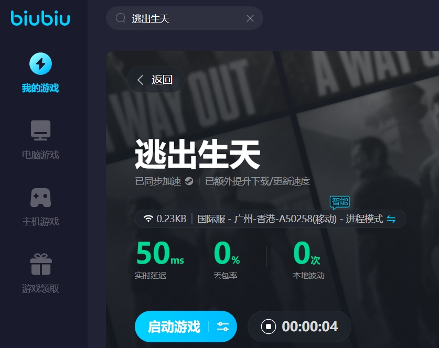Stop acceleration with stop button

click(x=268, y=327)
